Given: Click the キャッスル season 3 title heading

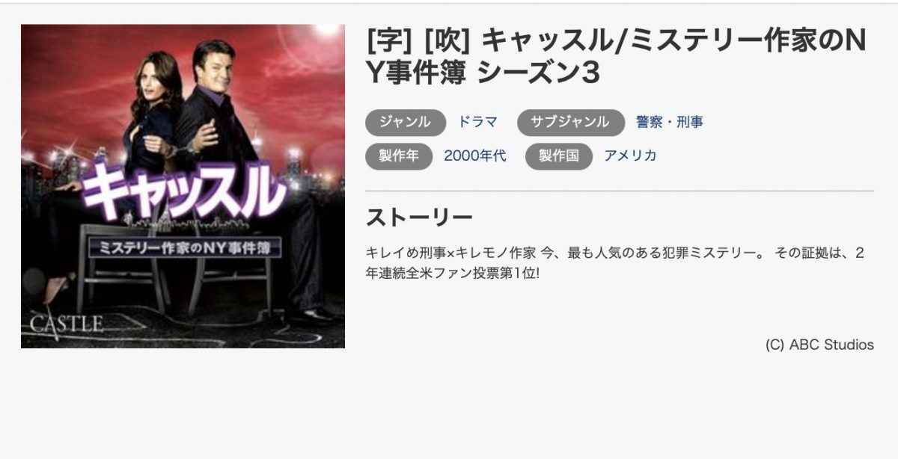Looking at the screenshot, I should [617, 57].
